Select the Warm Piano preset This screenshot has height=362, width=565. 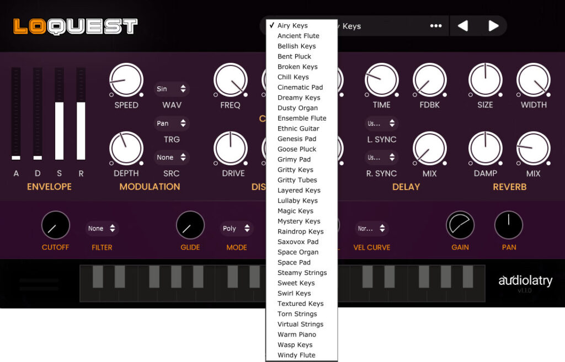pyautogui.click(x=302, y=334)
